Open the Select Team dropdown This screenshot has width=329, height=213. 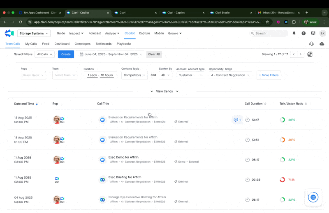65,75
